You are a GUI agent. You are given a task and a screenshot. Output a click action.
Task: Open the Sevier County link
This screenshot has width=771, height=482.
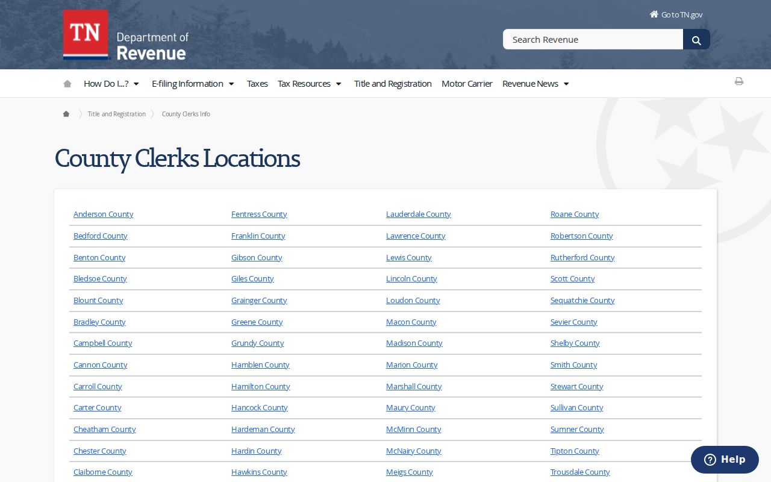[574, 322]
